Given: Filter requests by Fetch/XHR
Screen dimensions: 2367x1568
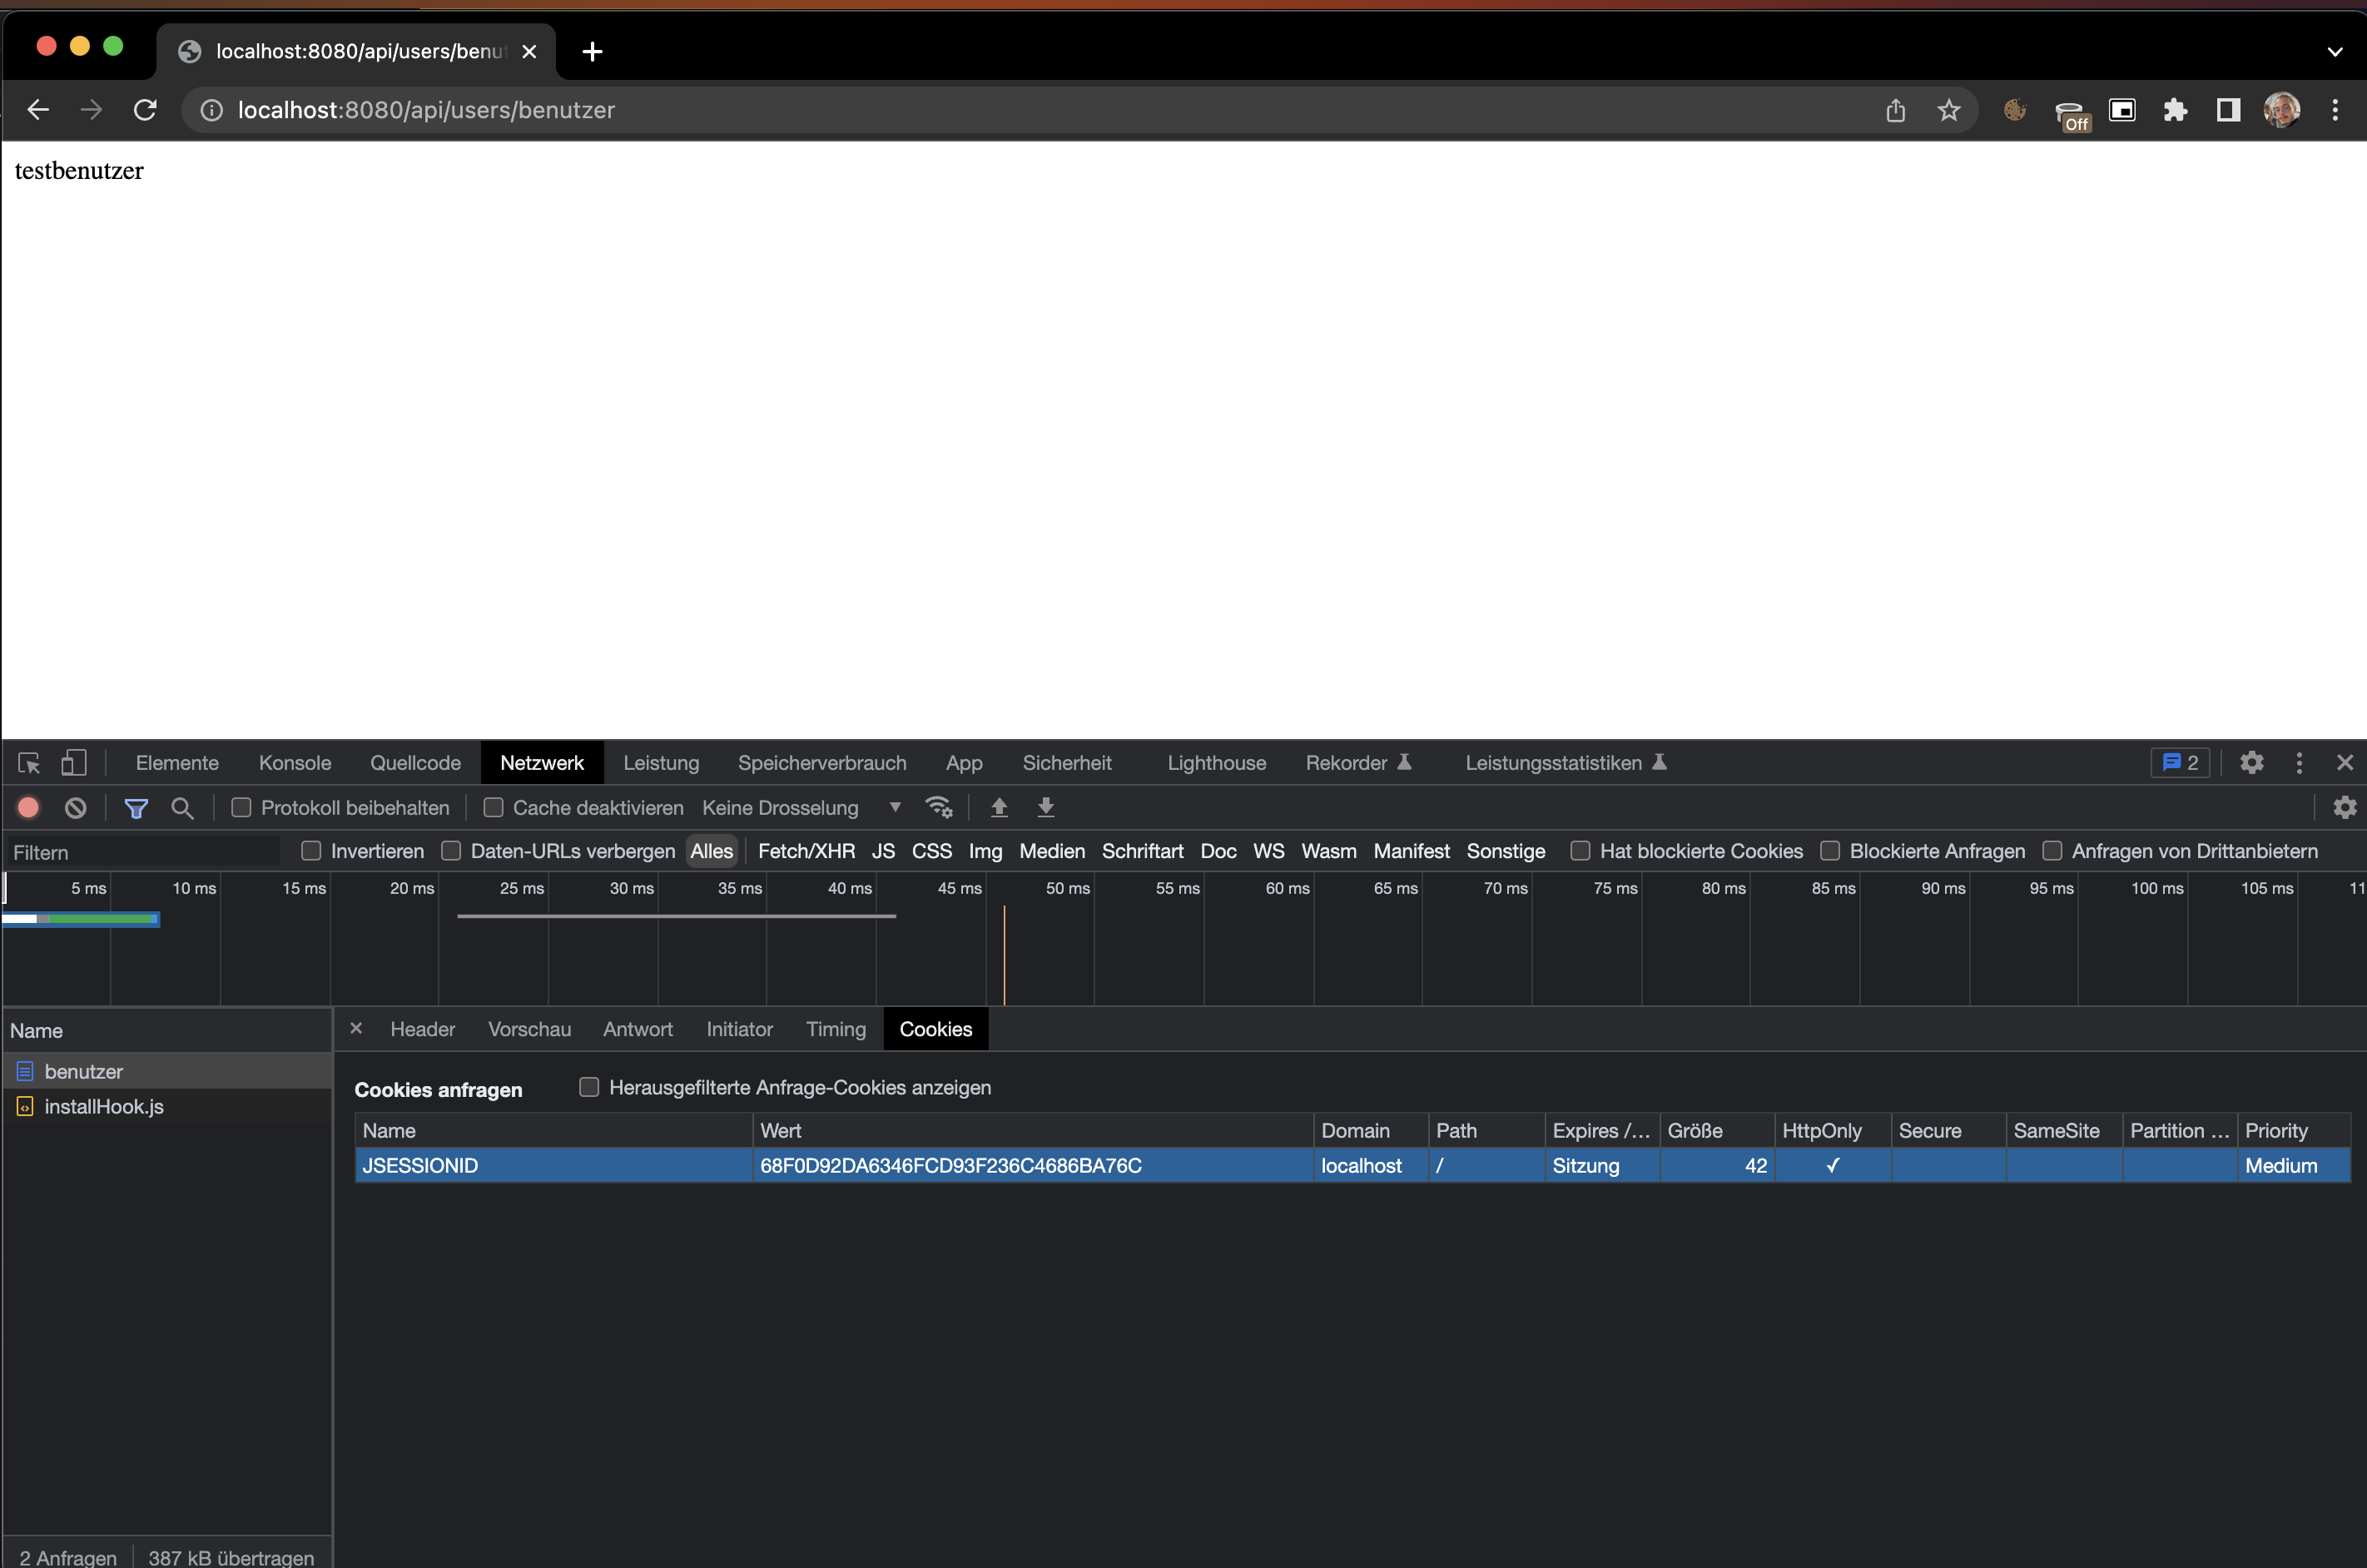Looking at the screenshot, I should 806,851.
